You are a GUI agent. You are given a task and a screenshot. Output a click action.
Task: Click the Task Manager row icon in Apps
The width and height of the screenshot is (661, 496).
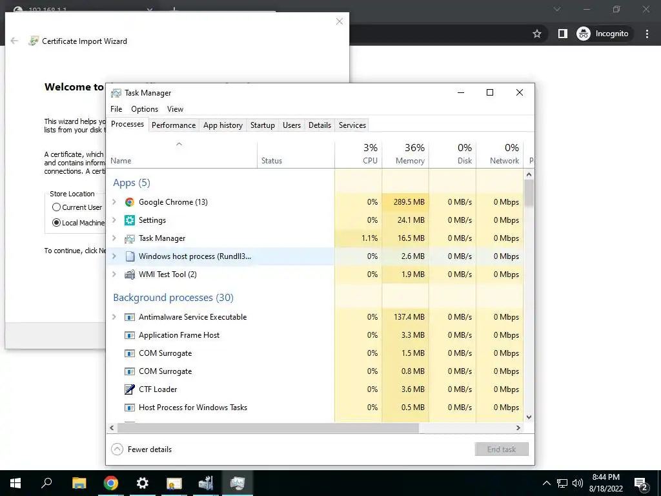coord(129,238)
